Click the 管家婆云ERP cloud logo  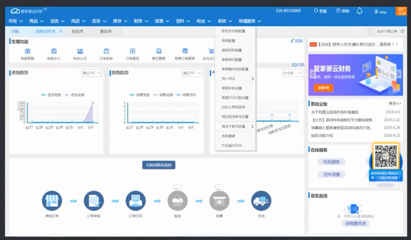pyautogui.click(x=15, y=11)
